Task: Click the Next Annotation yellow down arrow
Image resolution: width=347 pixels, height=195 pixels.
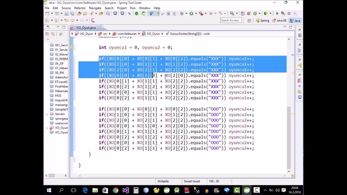Action: pyautogui.click(x=46, y=20)
